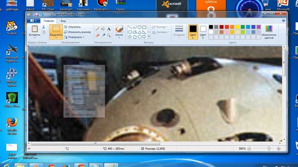Choose the Line shape
Viewport: 298px width, 167px height.
[x=130, y=27]
